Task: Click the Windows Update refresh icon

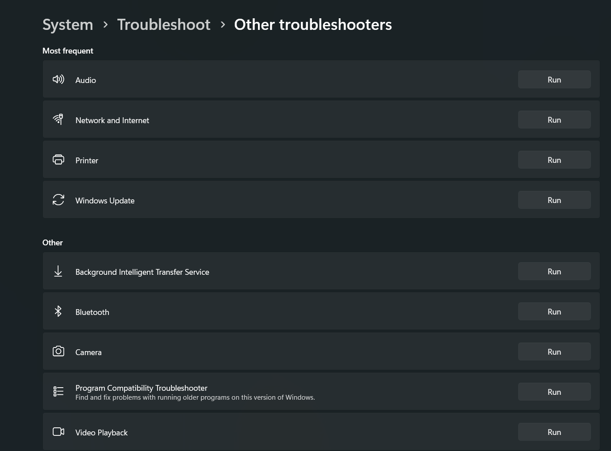Action: [58, 199]
